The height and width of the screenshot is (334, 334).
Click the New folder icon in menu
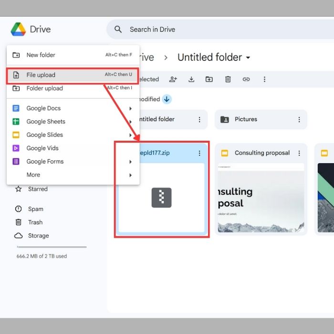pos(16,55)
